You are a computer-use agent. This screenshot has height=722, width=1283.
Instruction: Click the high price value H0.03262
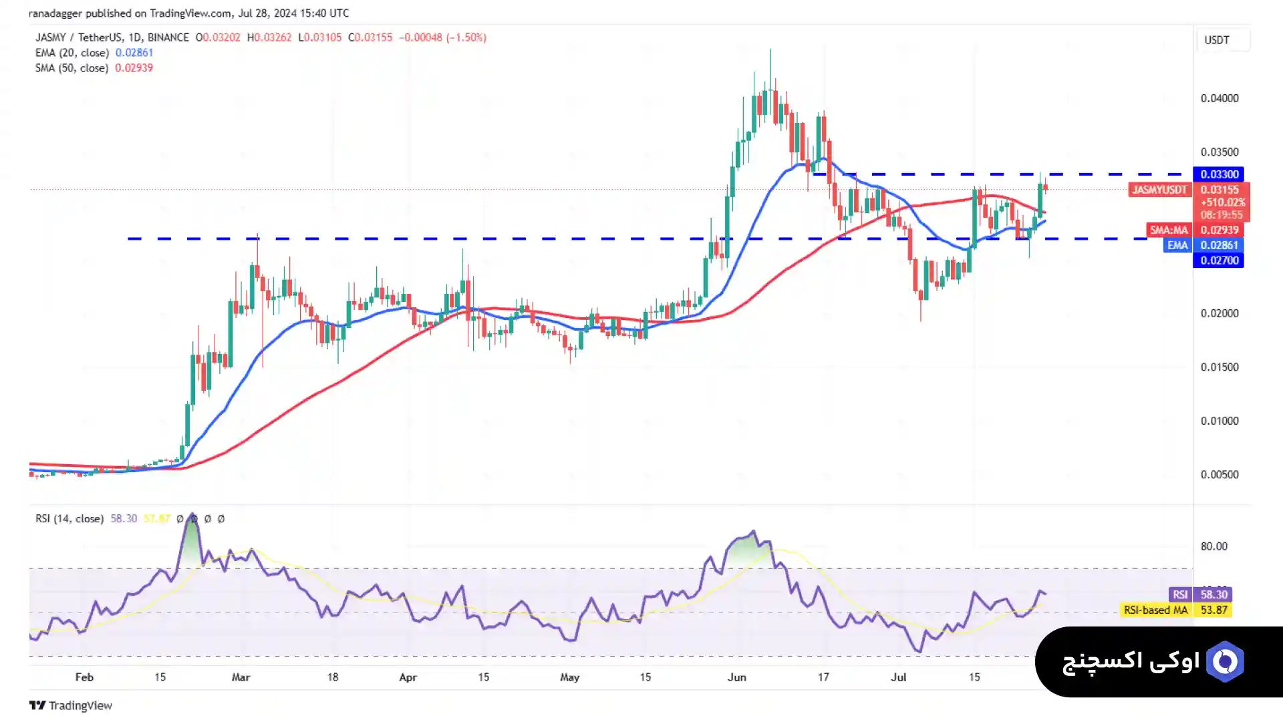(x=269, y=37)
